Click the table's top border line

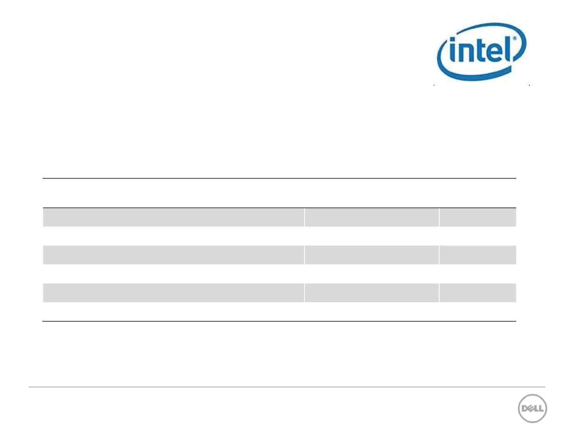tap(279, 178)
